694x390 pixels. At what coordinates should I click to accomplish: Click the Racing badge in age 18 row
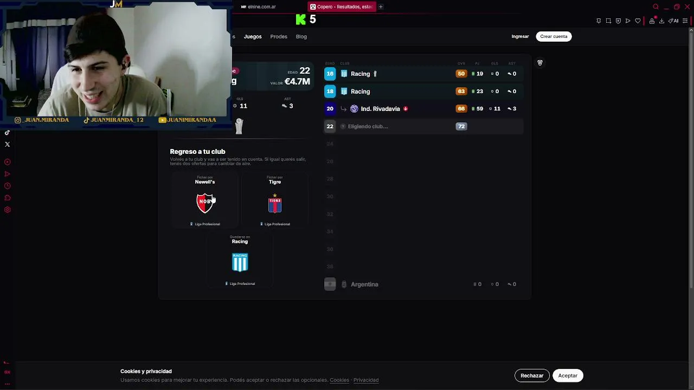pos(344,92)
